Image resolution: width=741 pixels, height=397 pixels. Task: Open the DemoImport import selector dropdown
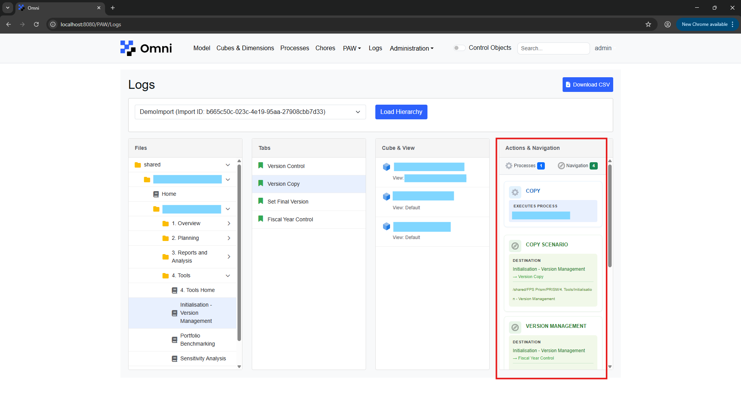point(250,112)
